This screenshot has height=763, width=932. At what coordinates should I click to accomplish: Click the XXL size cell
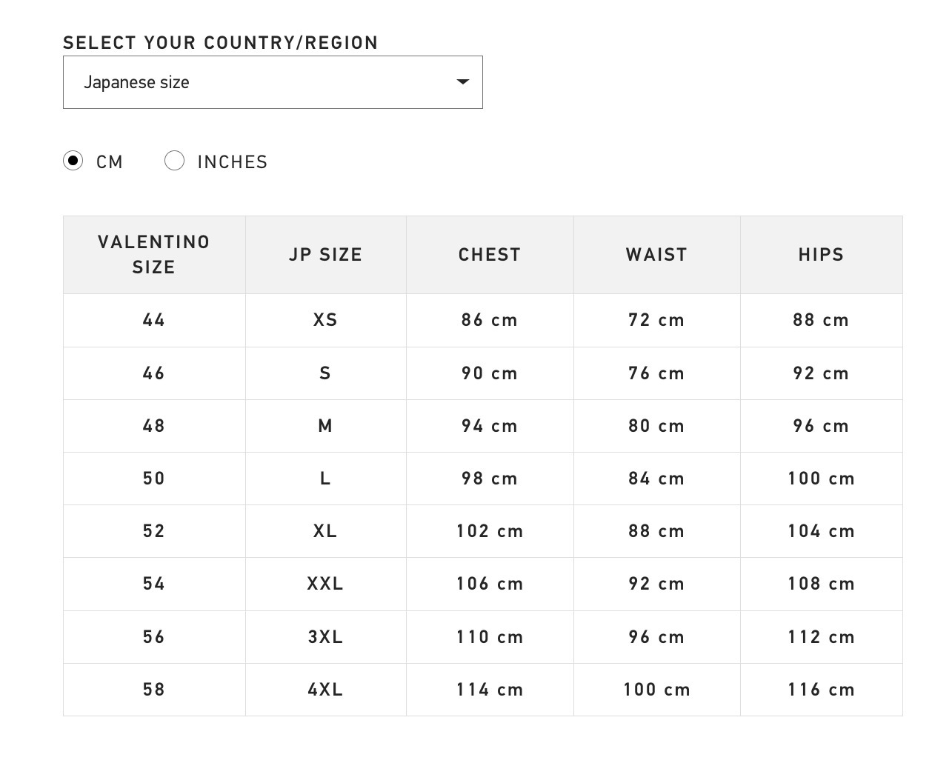tap(326, 584)
